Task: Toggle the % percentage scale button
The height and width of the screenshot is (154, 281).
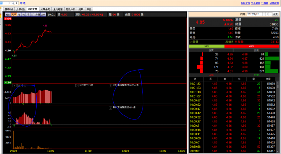Action: click(x=23, y=15)
